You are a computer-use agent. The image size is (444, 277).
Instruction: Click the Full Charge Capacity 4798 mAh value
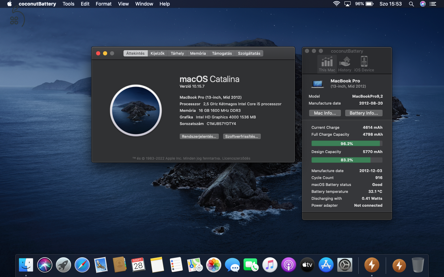[x=373, y=134]
